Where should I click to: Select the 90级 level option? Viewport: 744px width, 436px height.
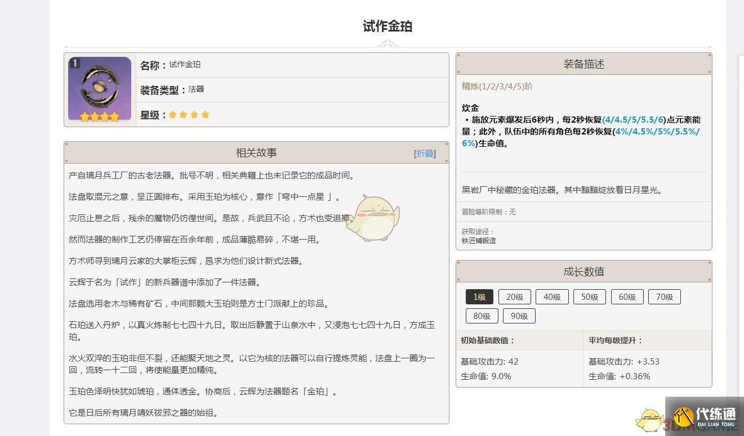(x=519, y=316)
